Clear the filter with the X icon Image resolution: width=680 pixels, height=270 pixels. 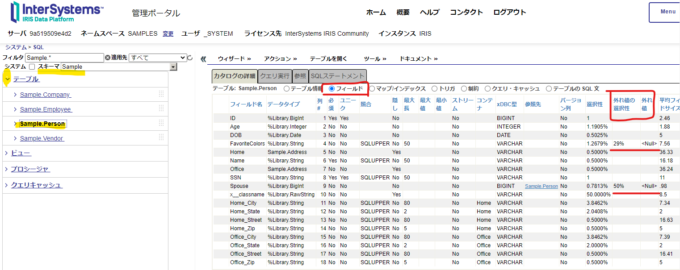click(x=107, y=58)
